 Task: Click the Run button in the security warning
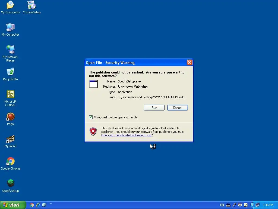(x=154, y=108)
